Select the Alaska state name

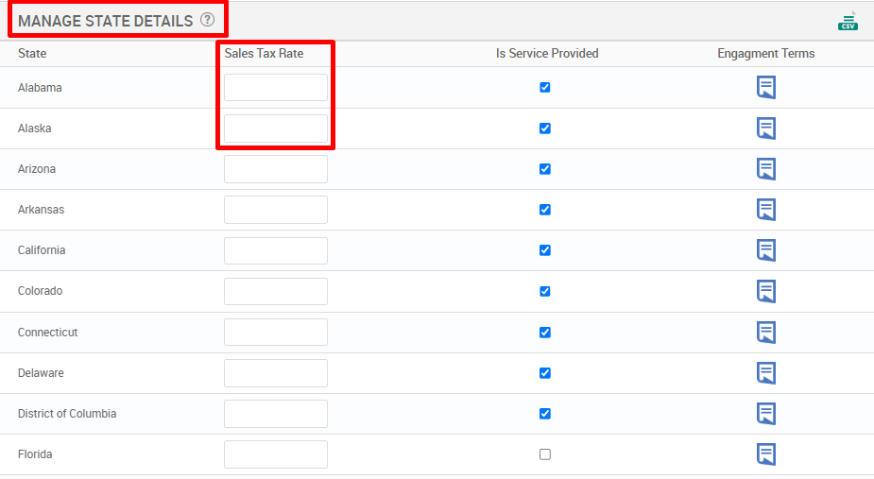point(35,128)
